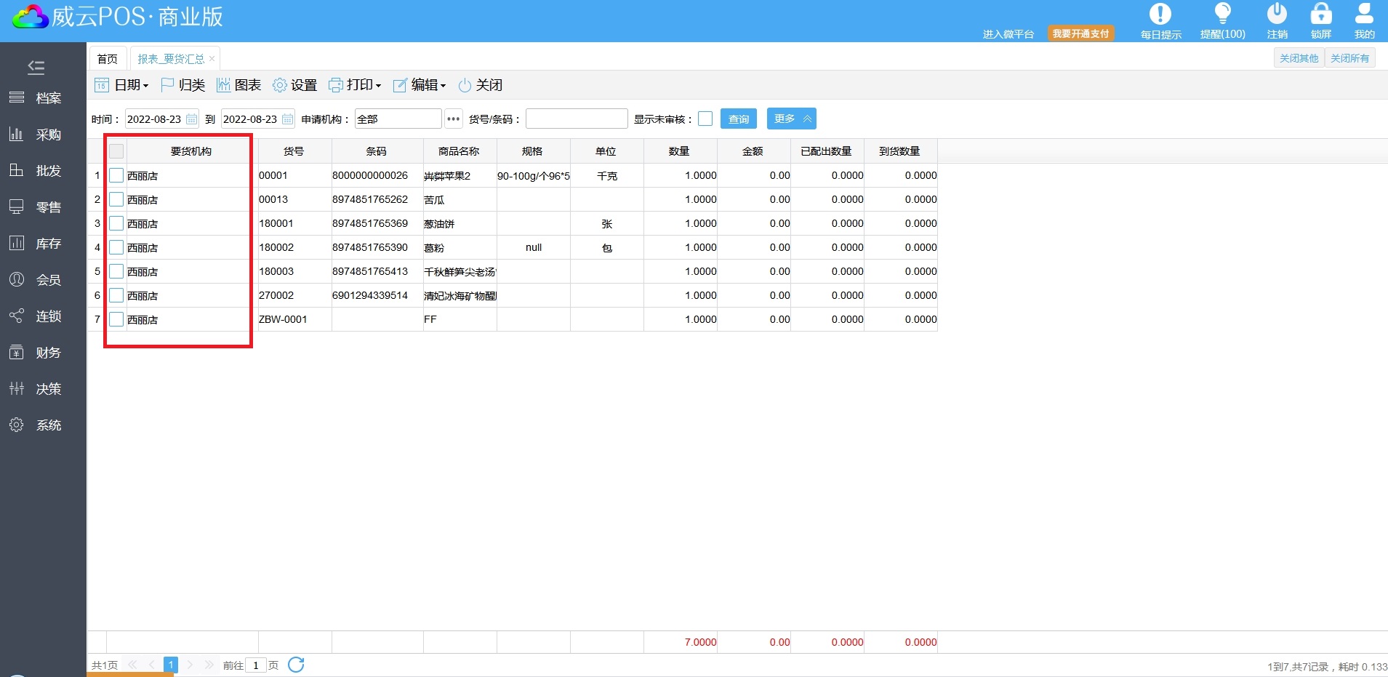
Task: Click the item number/barcode input field
Action: [x=577, y=119]
